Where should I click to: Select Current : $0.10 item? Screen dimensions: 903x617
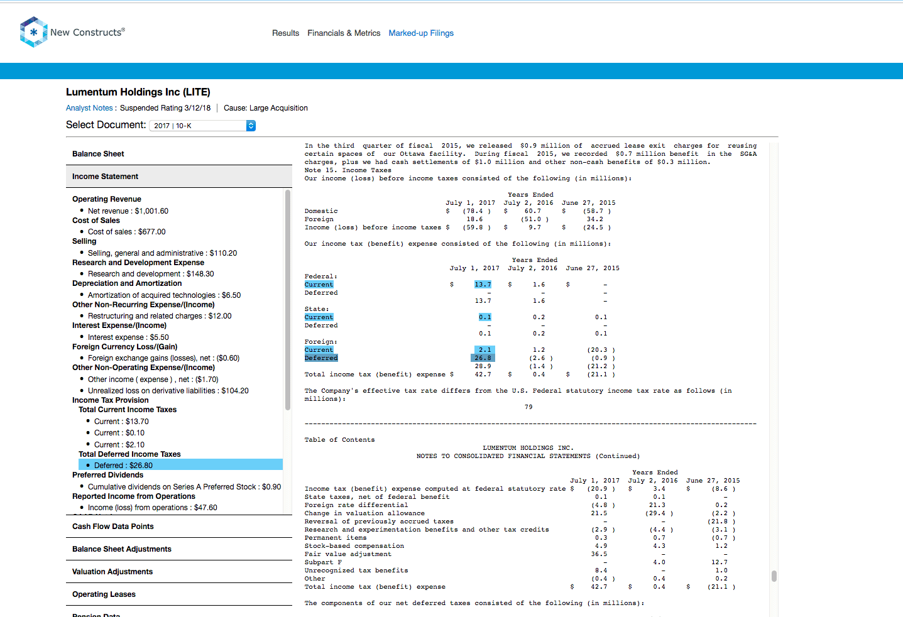coord(119,433)
